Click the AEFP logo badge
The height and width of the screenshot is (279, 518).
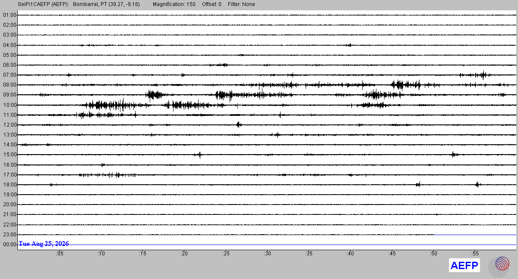coord(464,266)
